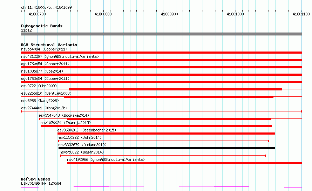The height and width of the screenshot is (191, 312).
Task: Click the esv3988 thin red line
Action: [x=161, y=104]
